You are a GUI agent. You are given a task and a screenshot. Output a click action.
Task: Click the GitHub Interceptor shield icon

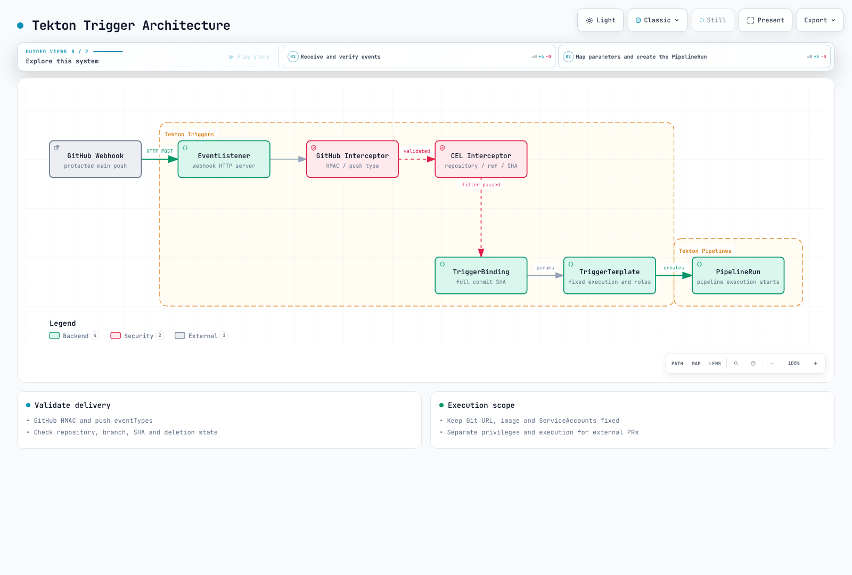pyautogui.click(x=314, y=148)
